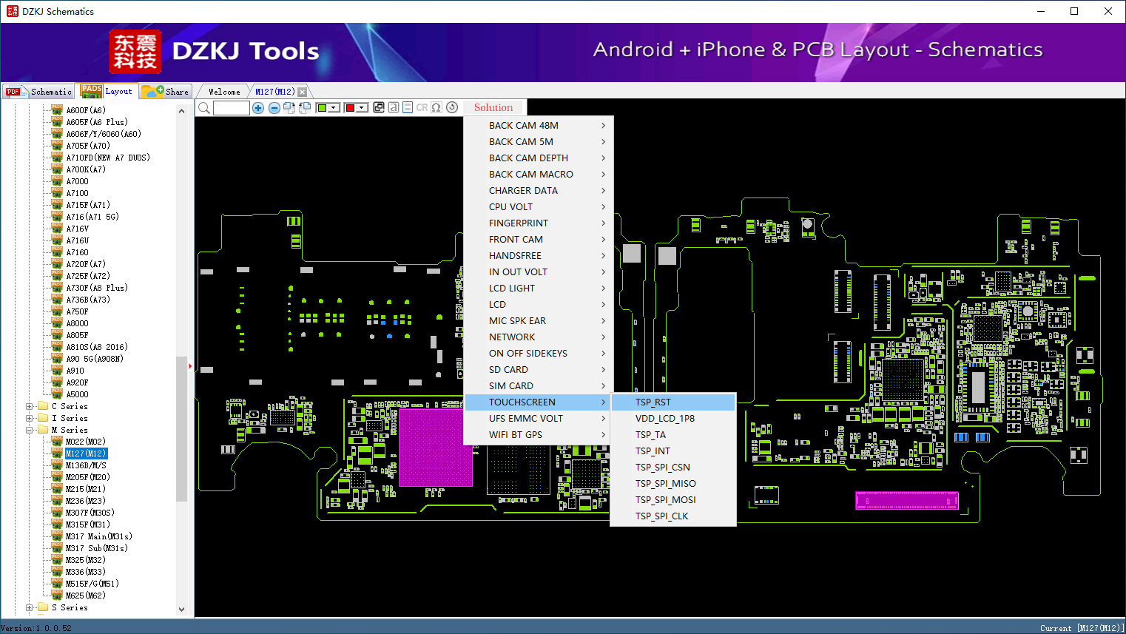1126x634 pixels.
Task: Click the rotate clockwise icon
Action: tap(289, 108)
